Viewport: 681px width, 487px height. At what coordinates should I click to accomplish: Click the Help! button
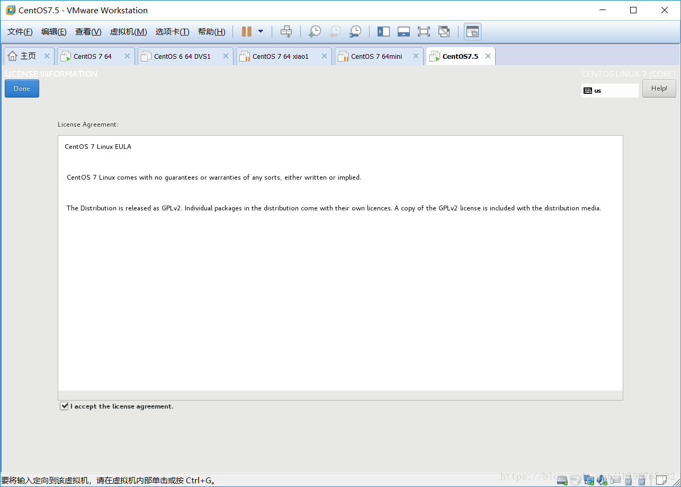pyautogui.click(x=659, y=88)
